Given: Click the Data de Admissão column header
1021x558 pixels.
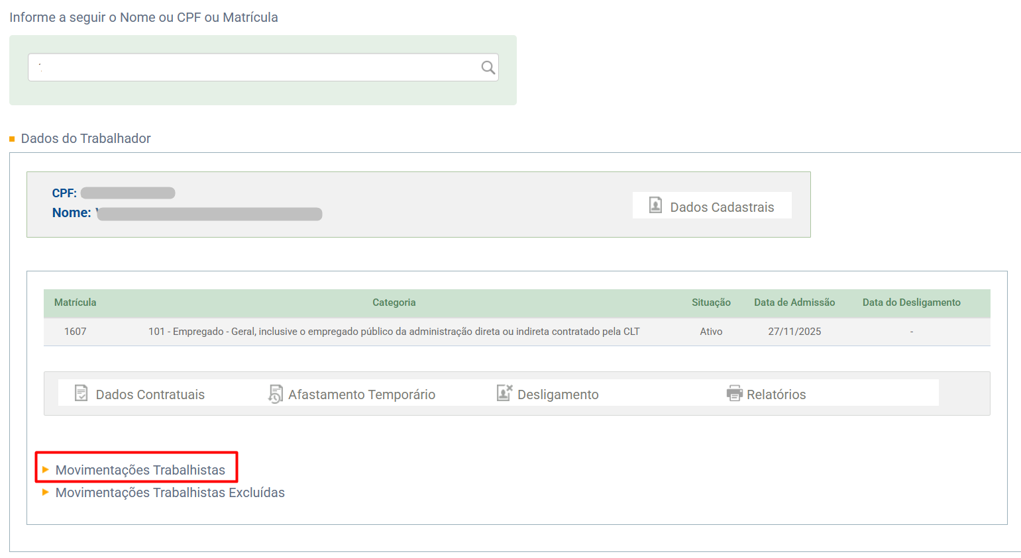Looking at the screenshot, I should pyautogui.click(x=794, y=302).
